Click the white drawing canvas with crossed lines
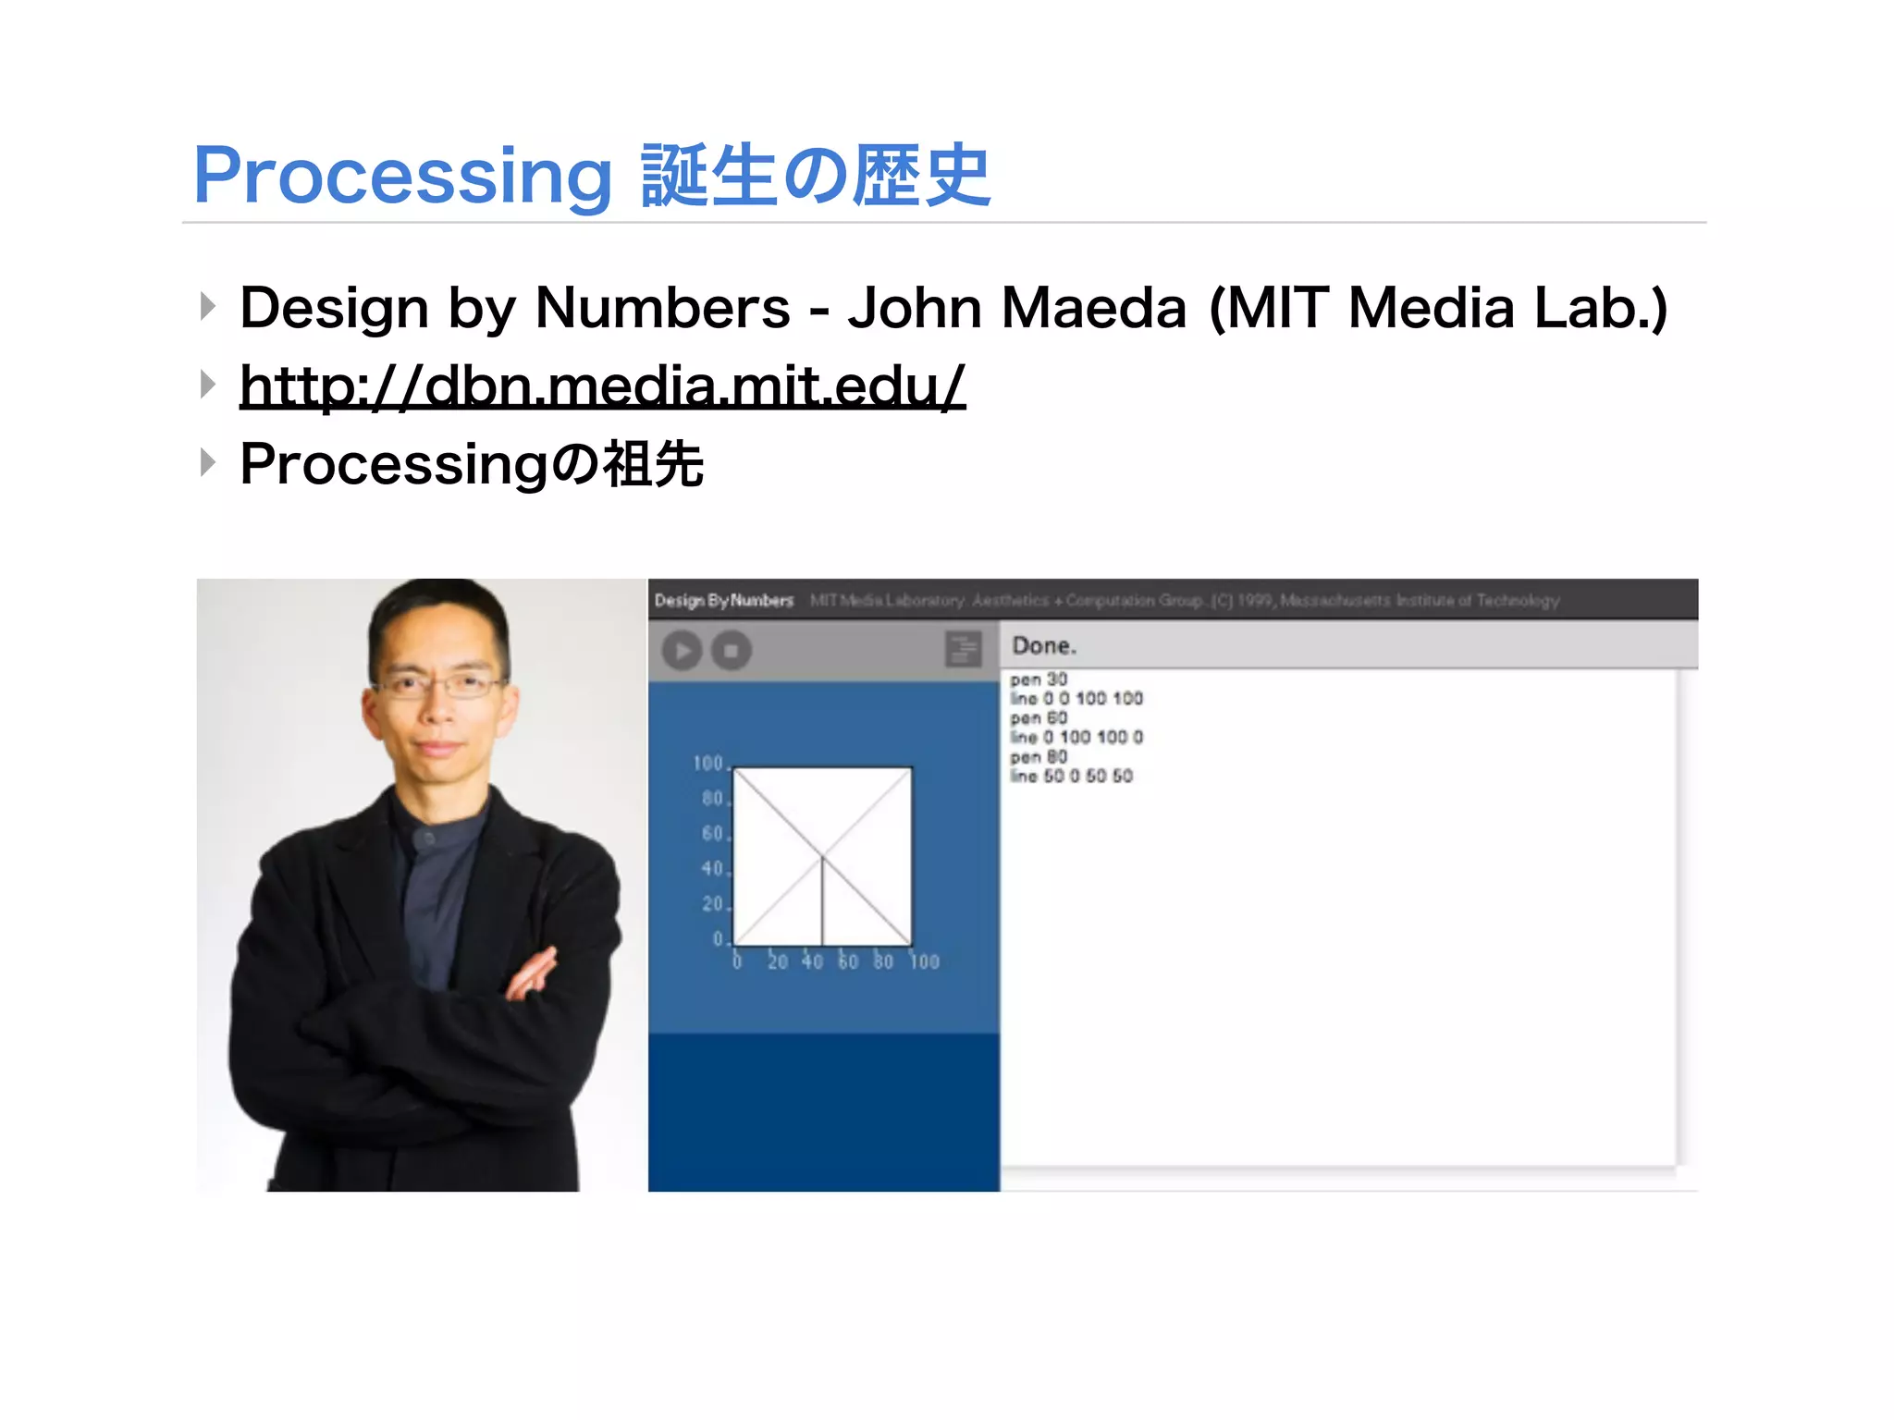This screenshot has width=1894, height=1420. click(x=822, y=856)
